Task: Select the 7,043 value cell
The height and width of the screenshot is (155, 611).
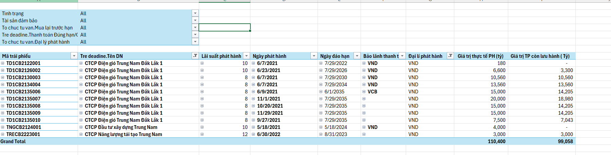Action: pyautogui.click(x=541, y=120)
